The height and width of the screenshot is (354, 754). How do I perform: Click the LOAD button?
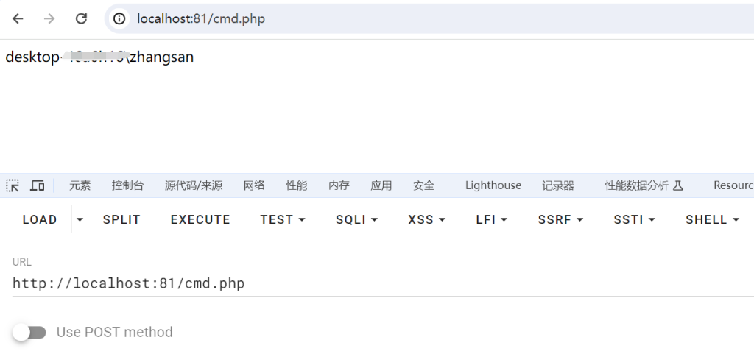pyautogui.click(x=40, y=219)
